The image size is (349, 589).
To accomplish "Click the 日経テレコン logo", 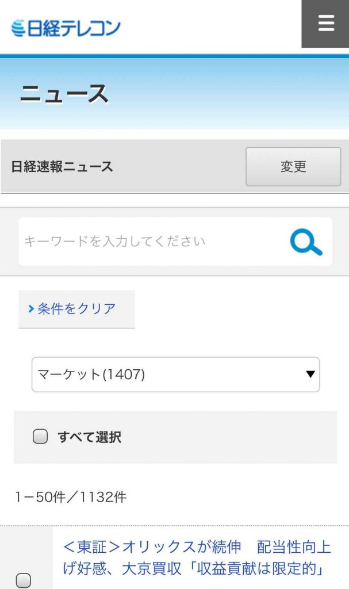I will tap(66, 28).
